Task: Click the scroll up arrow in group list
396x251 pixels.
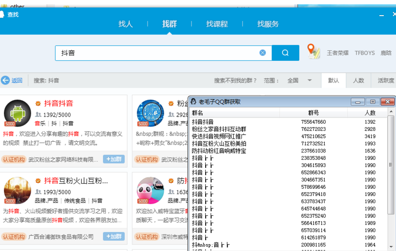Action: point(391,111)
